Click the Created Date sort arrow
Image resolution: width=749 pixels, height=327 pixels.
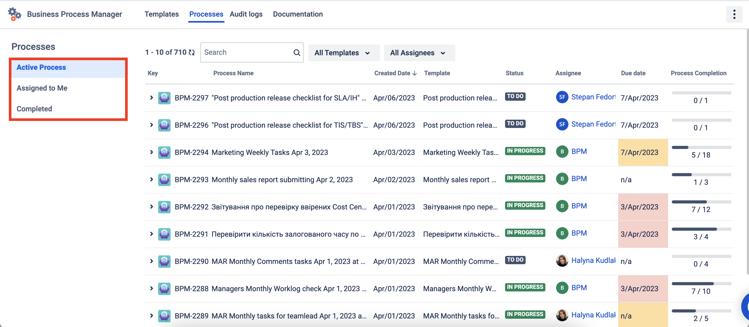click(x=415, y=73)
